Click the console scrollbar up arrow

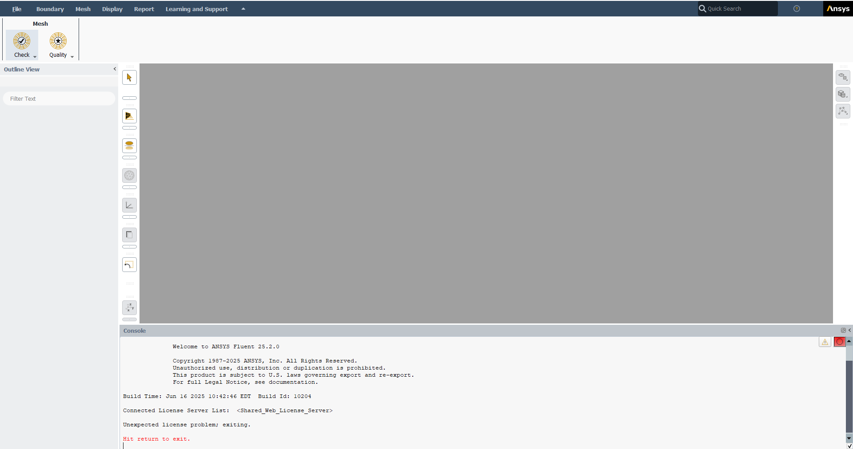[849, 341]
